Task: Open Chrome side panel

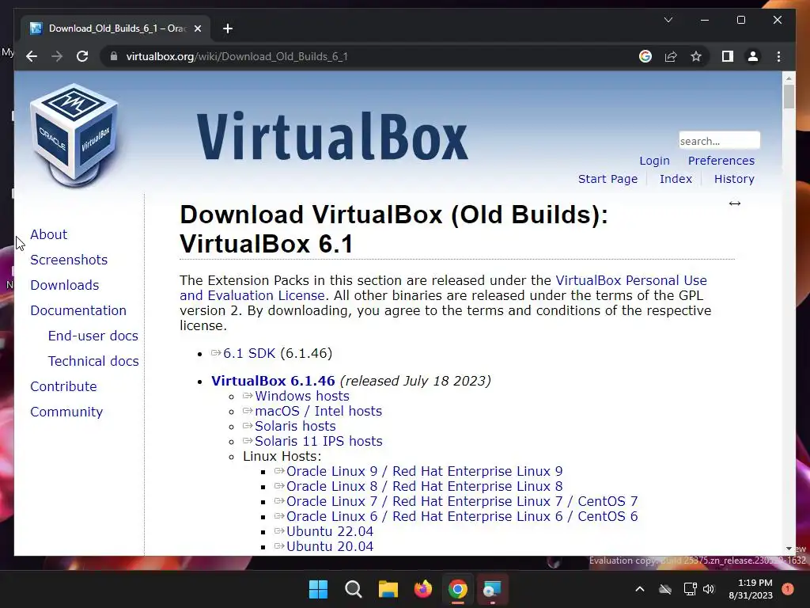Action: coord(728,56)
